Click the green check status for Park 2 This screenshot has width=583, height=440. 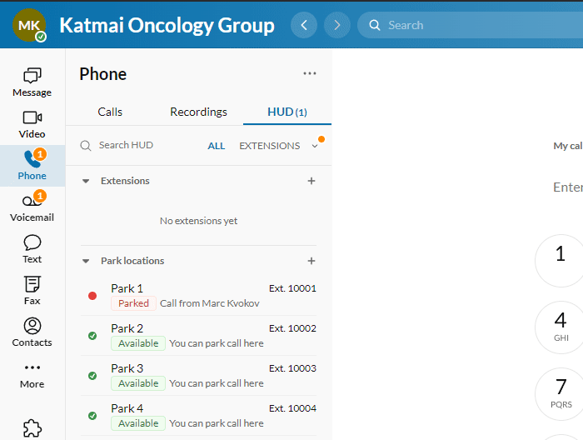[92, 336]
